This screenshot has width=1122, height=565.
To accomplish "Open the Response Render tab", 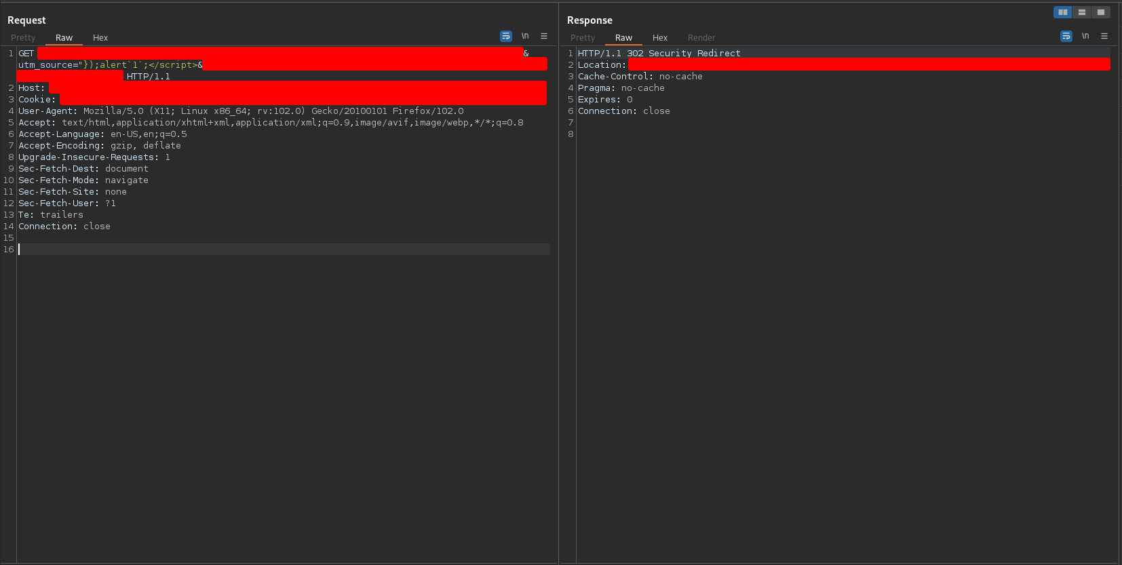I will [701, 38].
